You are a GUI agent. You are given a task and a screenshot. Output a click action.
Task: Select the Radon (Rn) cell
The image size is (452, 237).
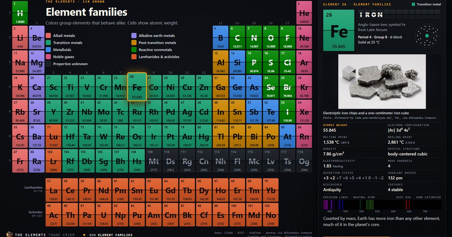point(304,136)
